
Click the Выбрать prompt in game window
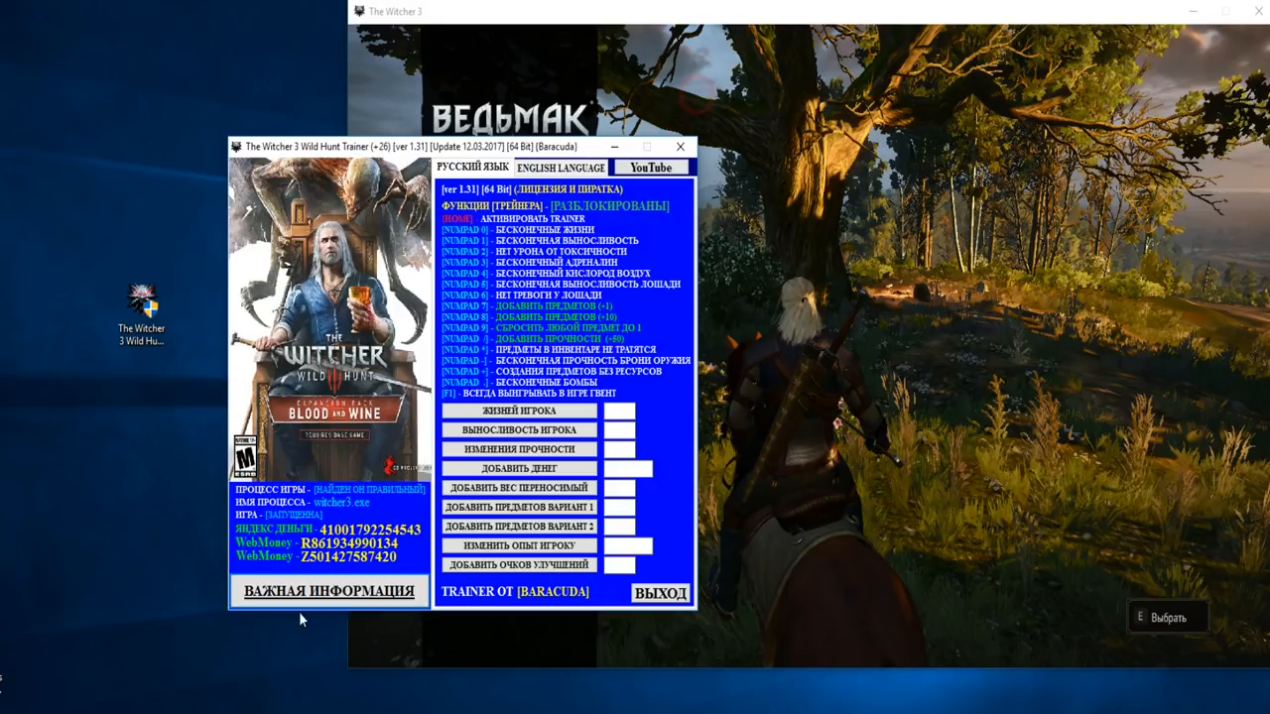tap(1168, 618)
